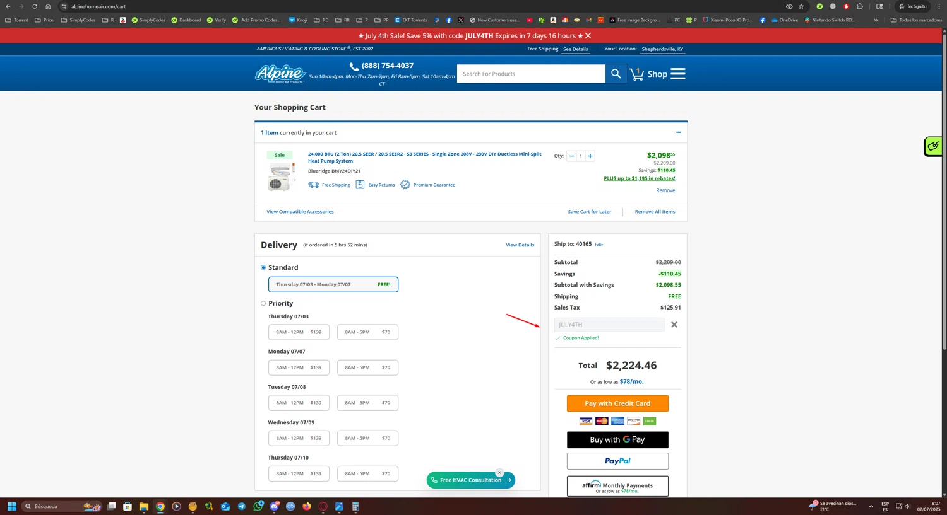Open the browser extensions puzzle icon
Viewport: 947px width, 515px height.
(x=859, y=6)
